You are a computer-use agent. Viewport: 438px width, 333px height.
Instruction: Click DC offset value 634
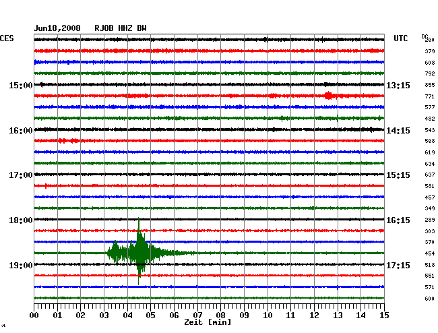430,164
